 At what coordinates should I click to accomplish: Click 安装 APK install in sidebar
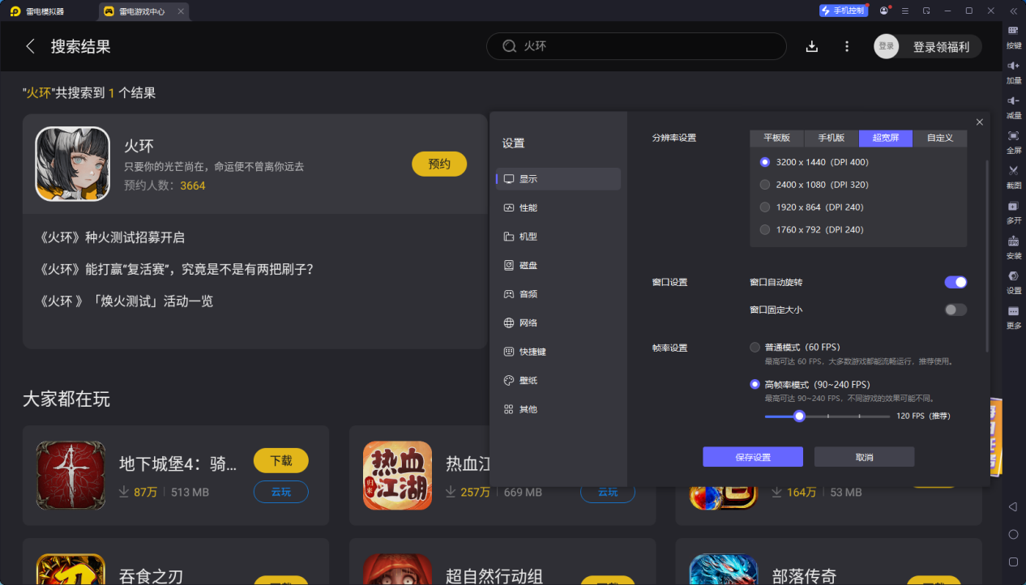pos(1014,247)
